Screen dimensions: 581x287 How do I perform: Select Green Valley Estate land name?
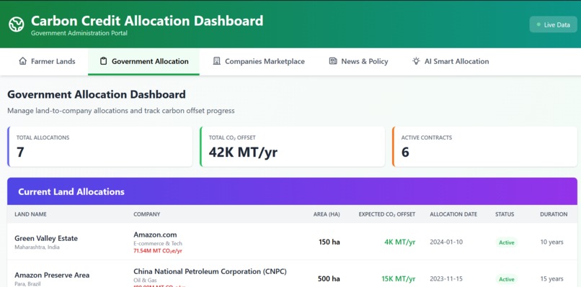tap(46, 238)
